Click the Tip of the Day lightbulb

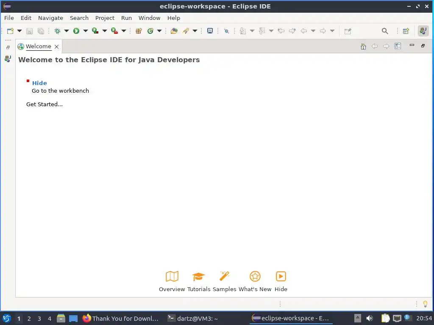[x=425, y=304]
